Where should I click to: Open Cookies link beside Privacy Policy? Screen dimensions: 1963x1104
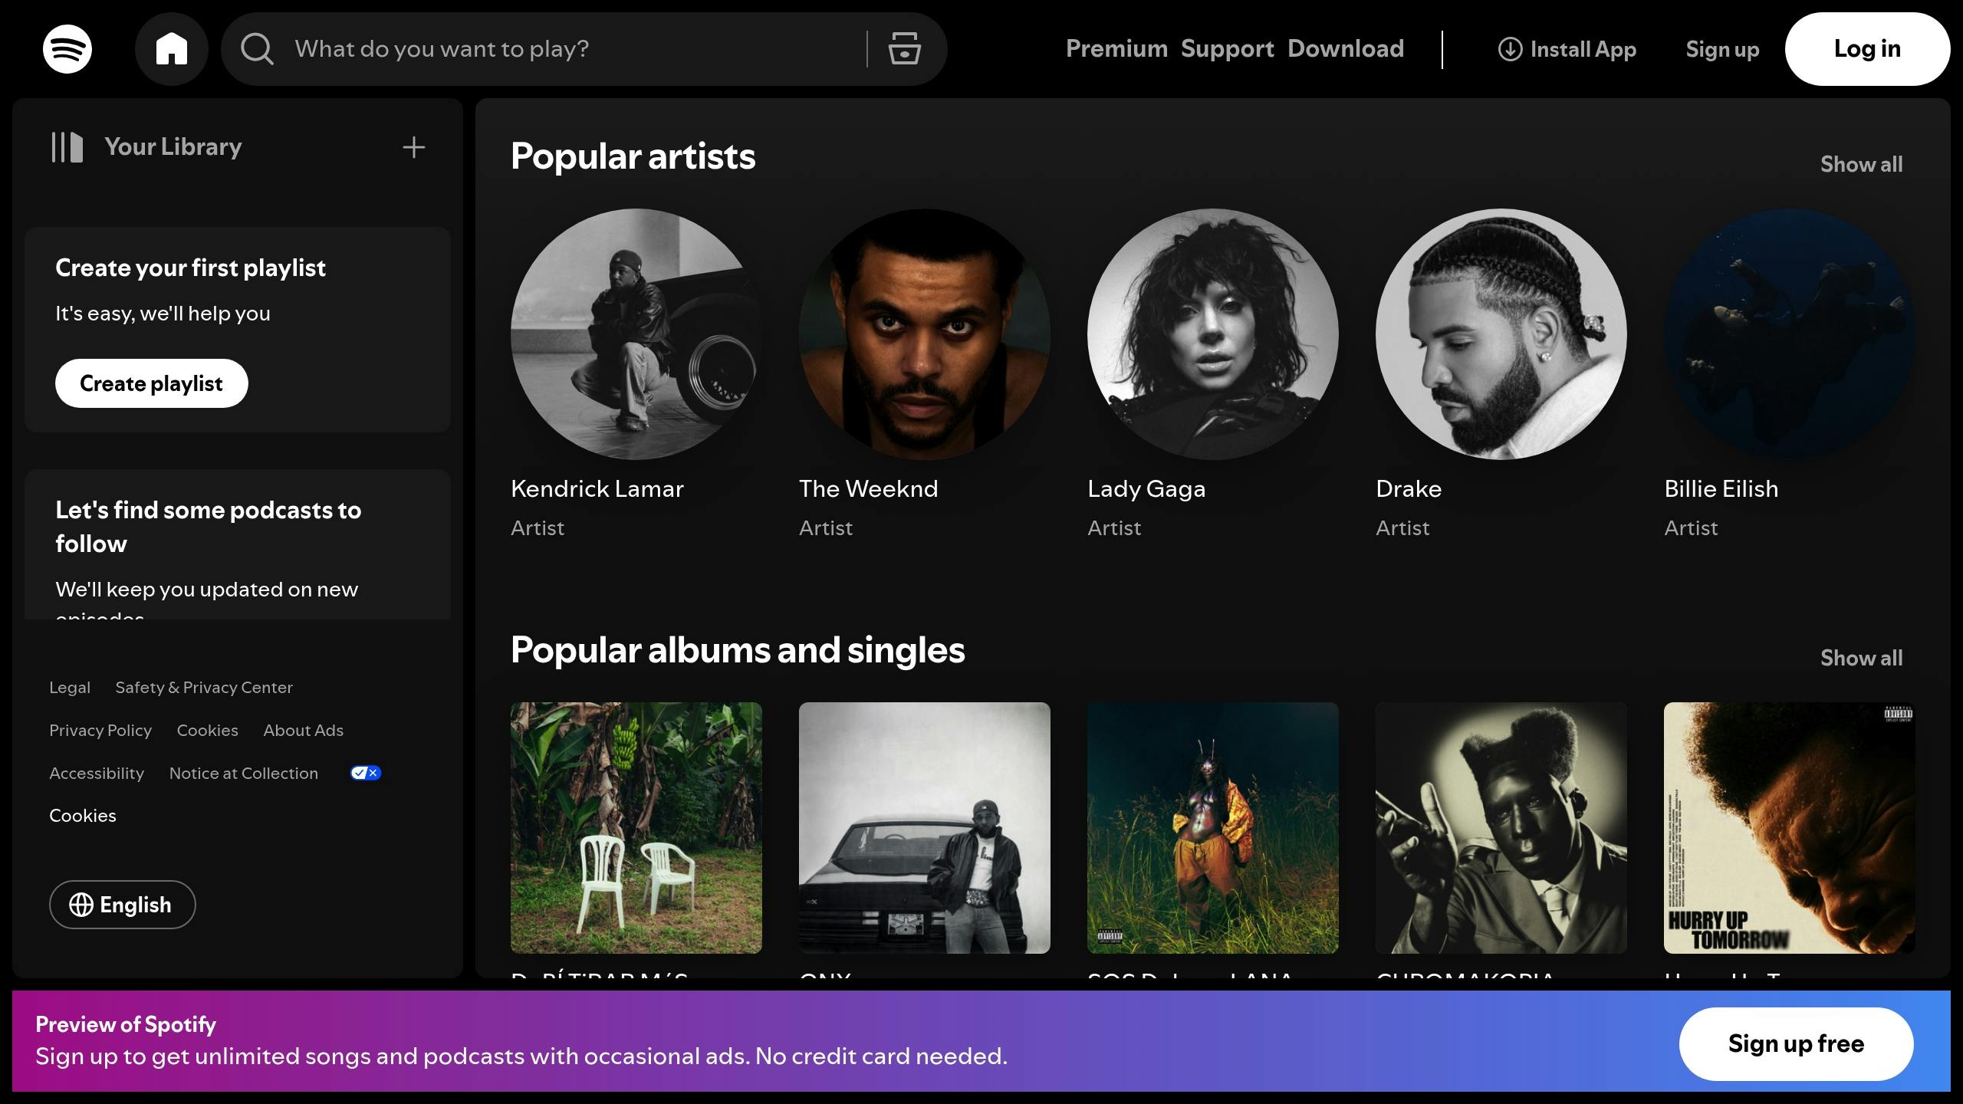208,731
